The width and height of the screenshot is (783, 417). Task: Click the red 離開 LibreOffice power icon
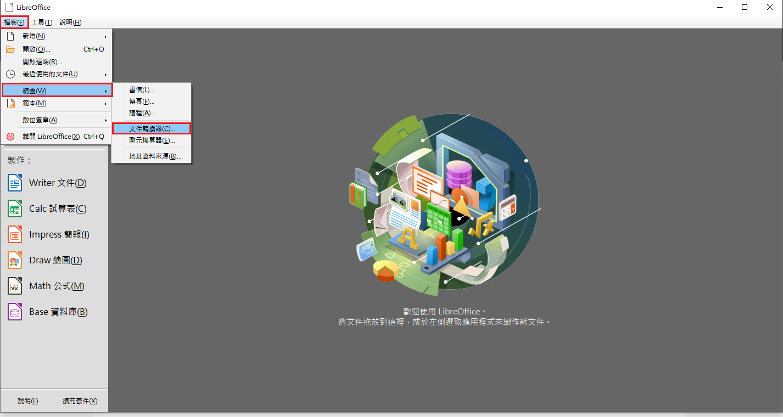(10, 137)
